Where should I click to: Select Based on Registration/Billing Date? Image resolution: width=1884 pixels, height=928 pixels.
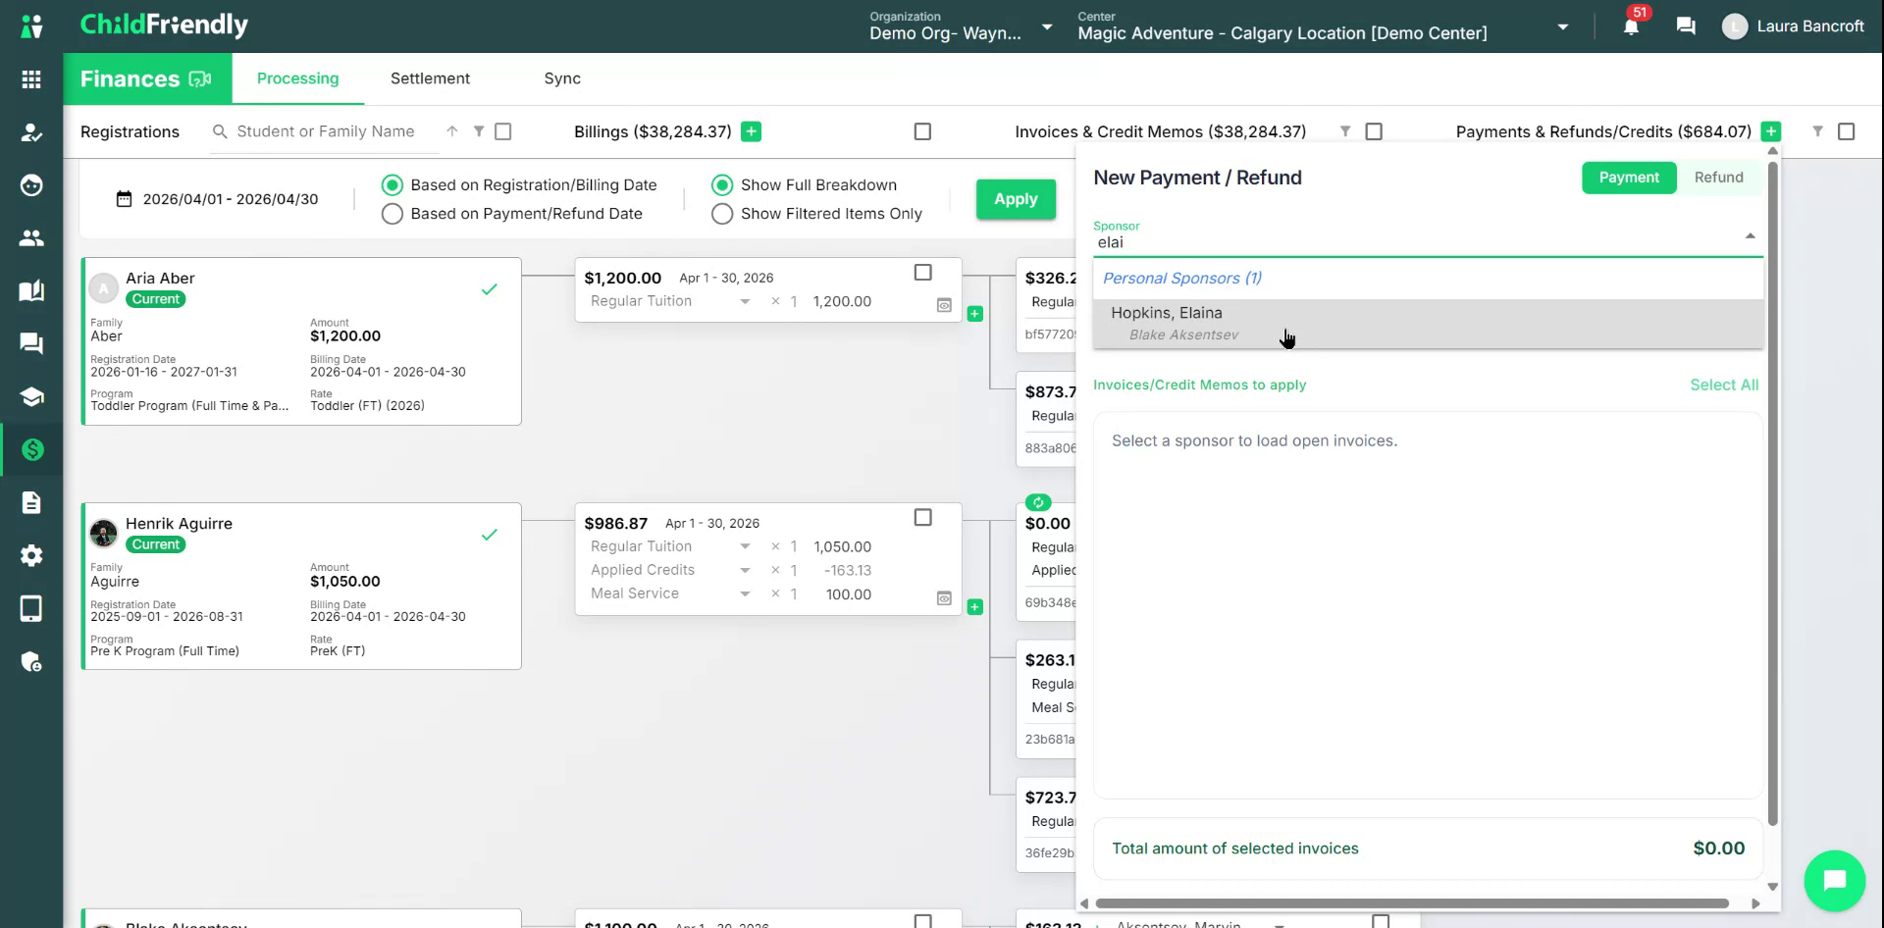[392, 185]
